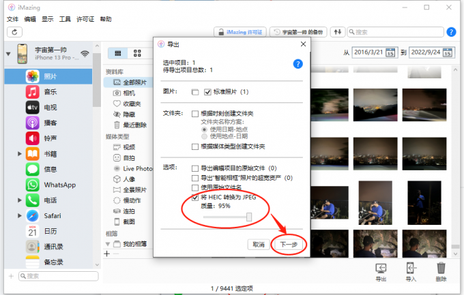Select the Ringtones (铃声) icon
Image resolution: width=464 pixels, height=295 pixels.
click(33, 138)
